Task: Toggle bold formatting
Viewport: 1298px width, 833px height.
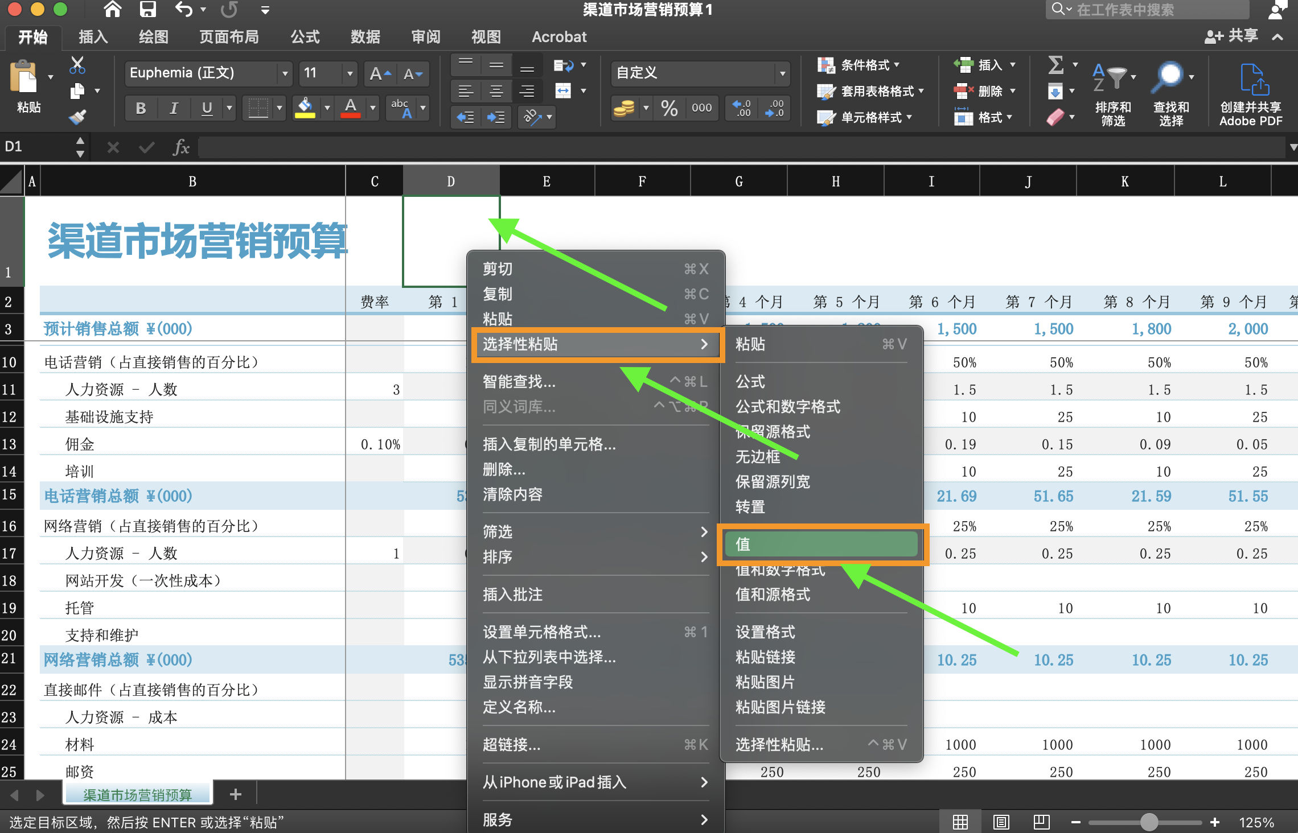Action: (x=141, y=108)
